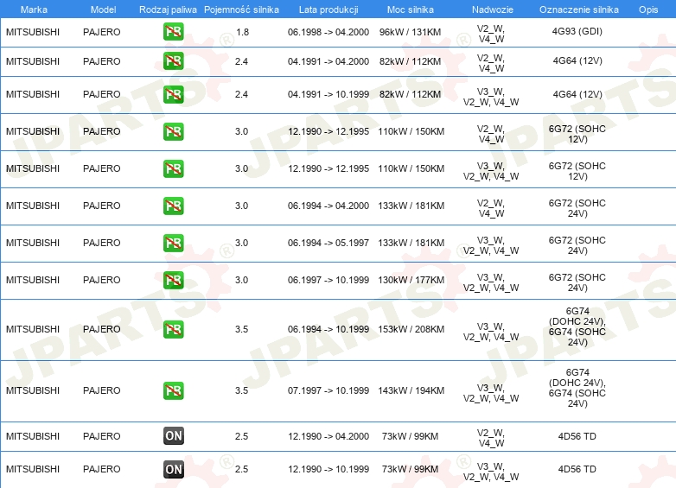Click the PB fuel icon in the 06.1994 -> 05.1997 row
676x488 pixels.
tap(173, 243)
